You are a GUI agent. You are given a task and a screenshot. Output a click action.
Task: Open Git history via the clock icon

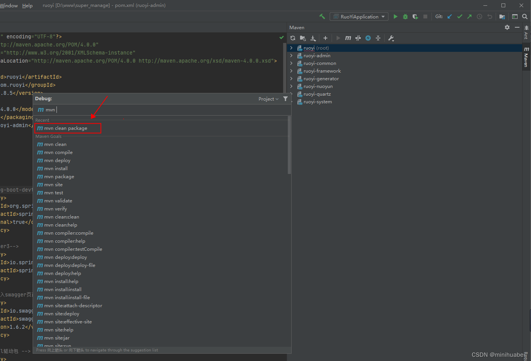(480, 17)
